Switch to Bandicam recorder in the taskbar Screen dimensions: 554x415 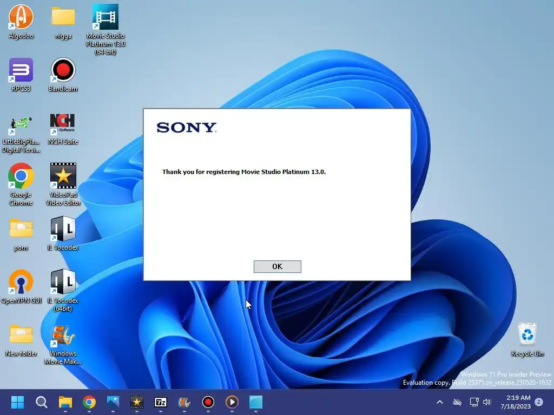[208, 402]
